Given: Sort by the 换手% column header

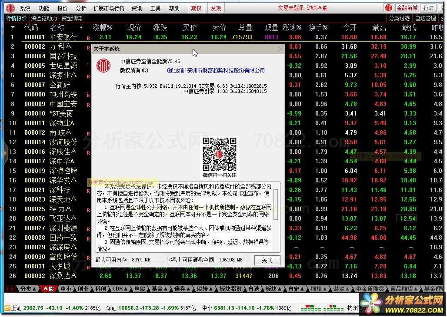Looking at the screenshot, I should point(318,28).
